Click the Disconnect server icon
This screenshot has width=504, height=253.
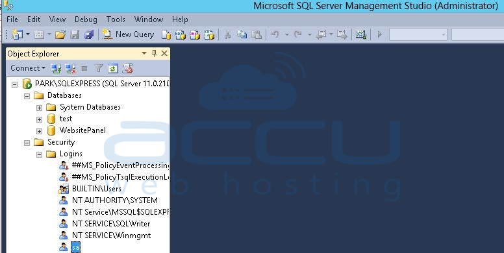point(70,68)
